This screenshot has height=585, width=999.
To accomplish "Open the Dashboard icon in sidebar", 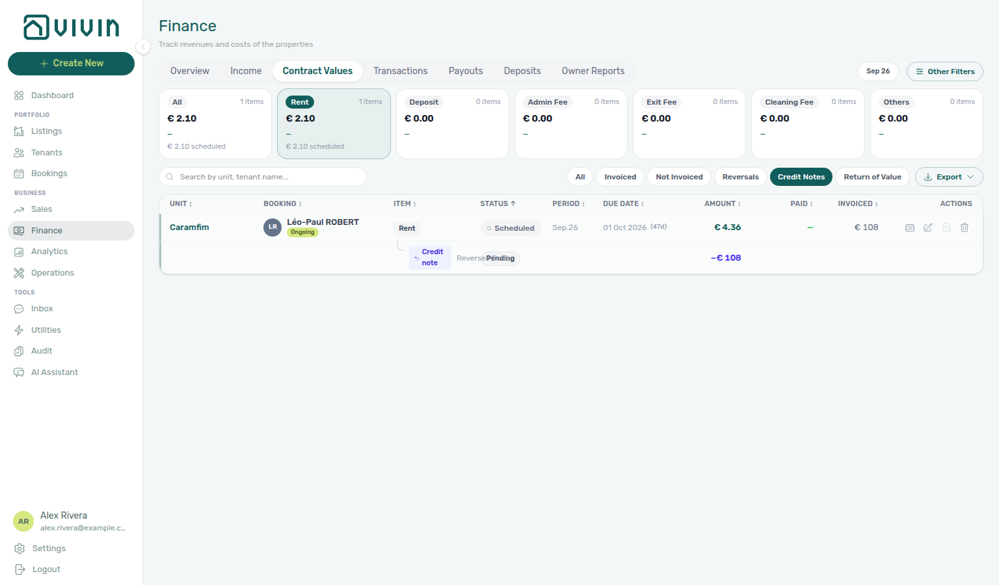I will pos(19,96).
